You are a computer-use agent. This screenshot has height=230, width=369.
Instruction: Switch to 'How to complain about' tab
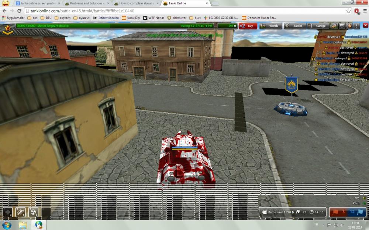pos(137,3)
